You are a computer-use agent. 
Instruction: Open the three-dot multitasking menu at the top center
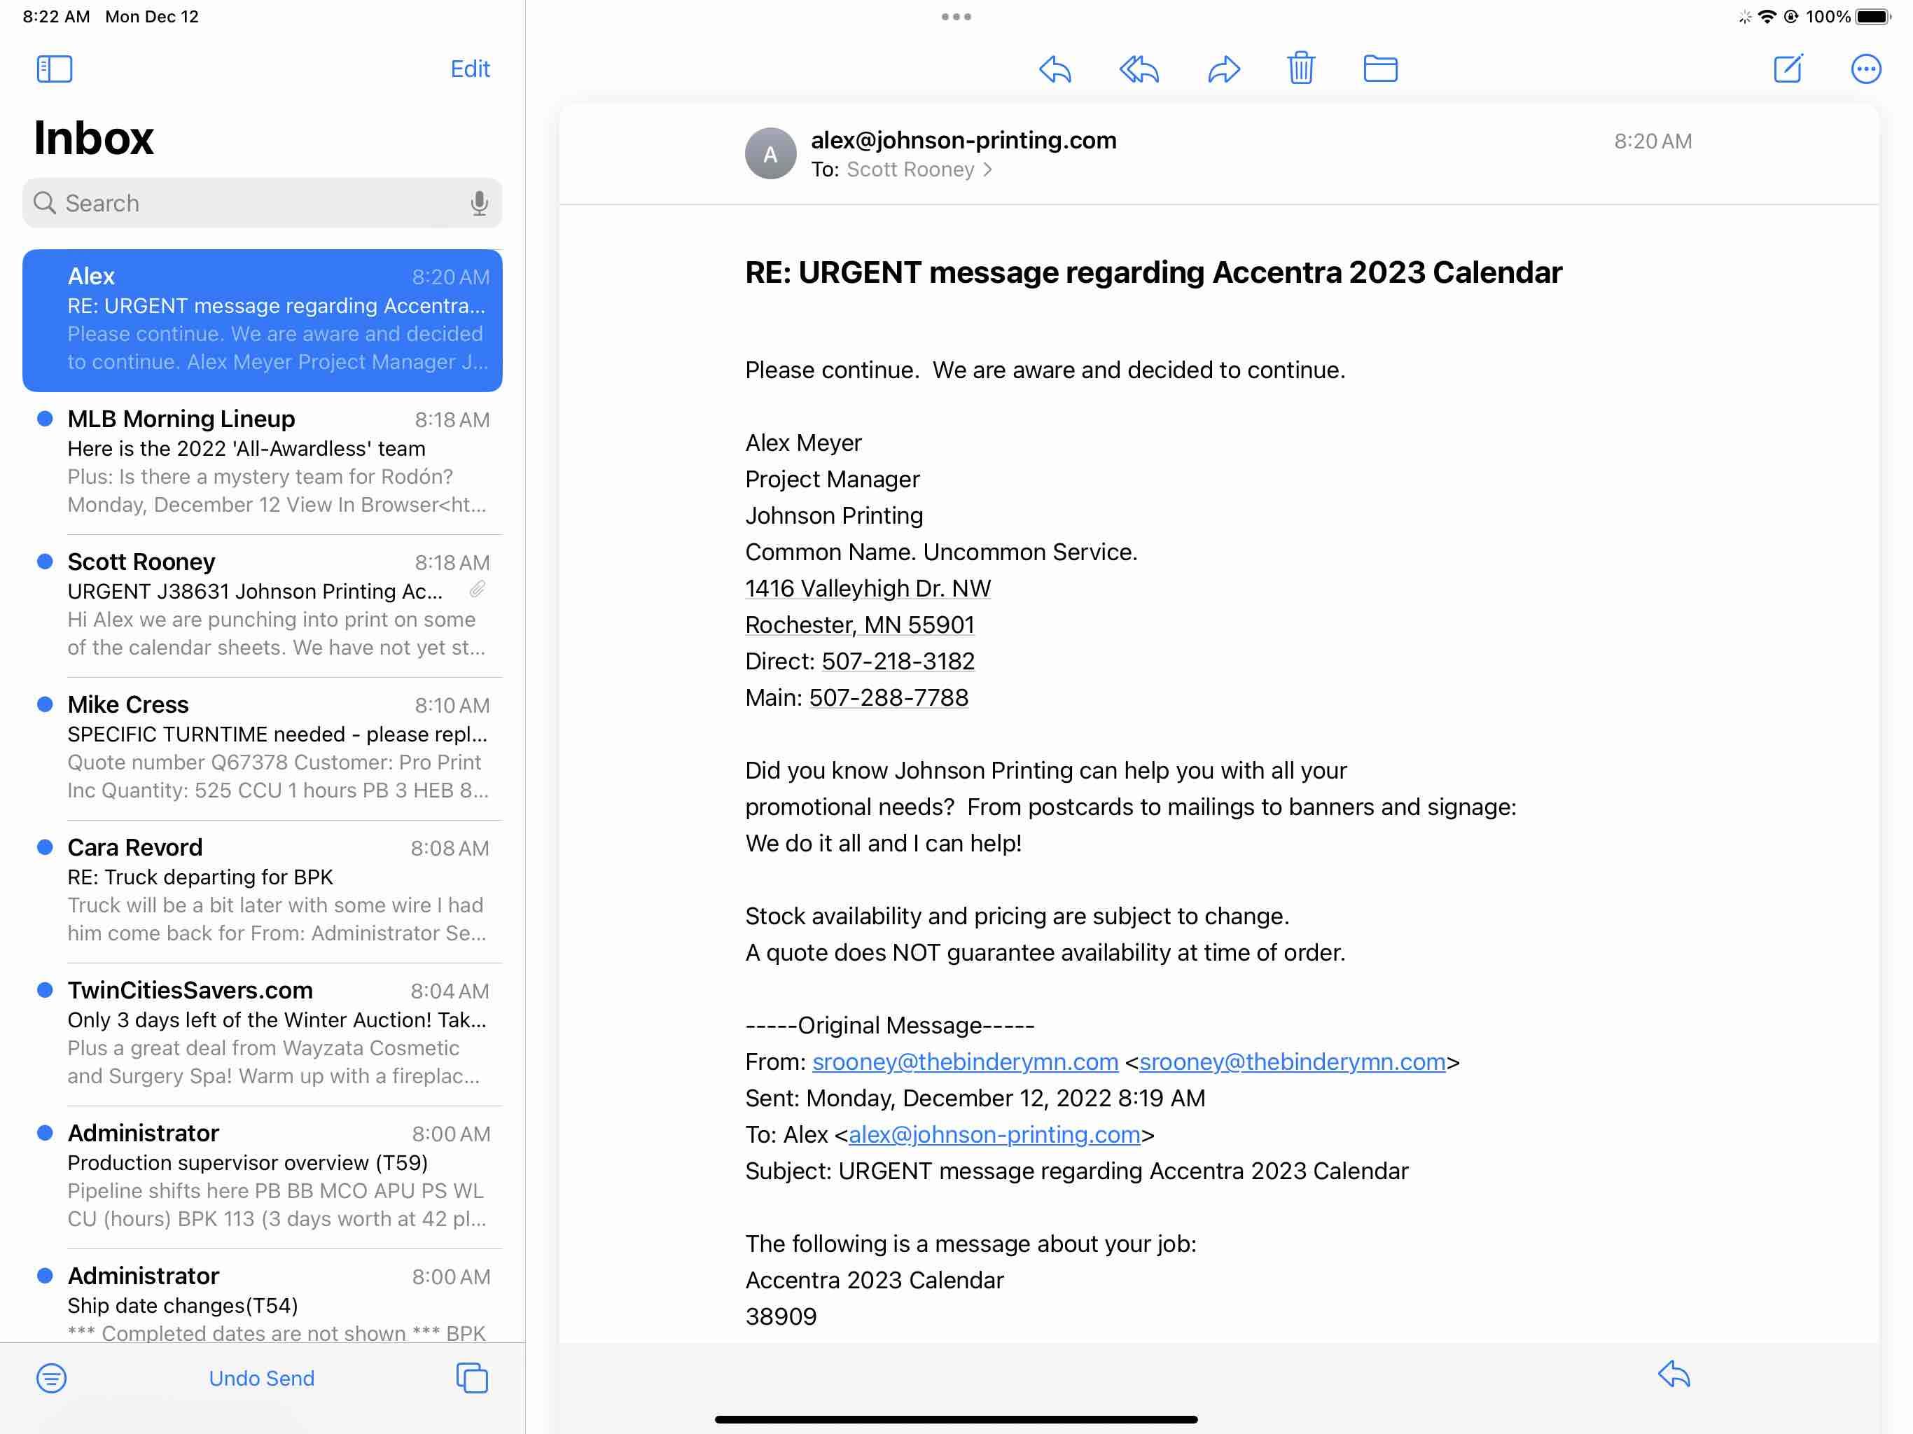pos(956,16)
